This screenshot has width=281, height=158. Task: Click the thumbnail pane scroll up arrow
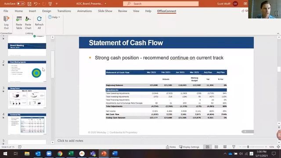(x=53, y=37)
